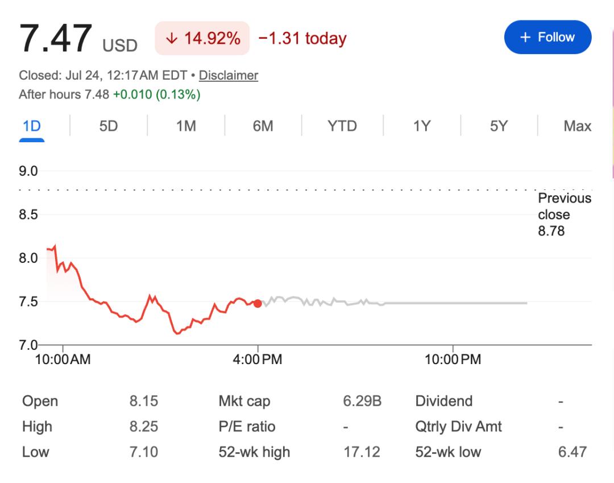Click the Follow button
614x483 pixels.
tap(547, 37)
